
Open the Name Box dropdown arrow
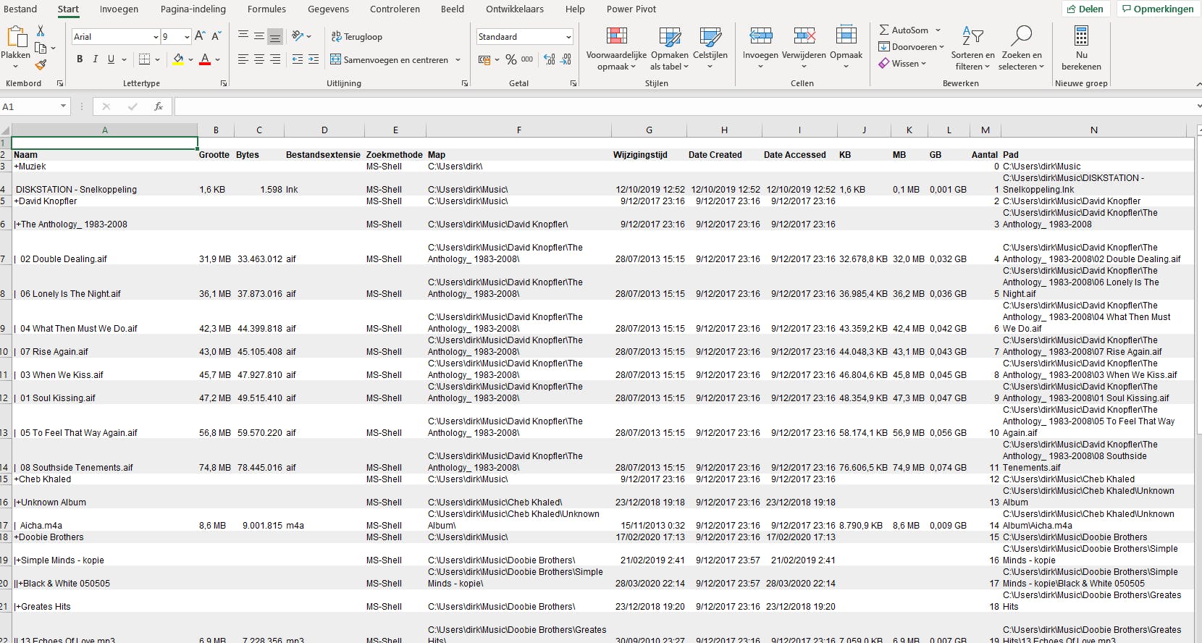63,106
